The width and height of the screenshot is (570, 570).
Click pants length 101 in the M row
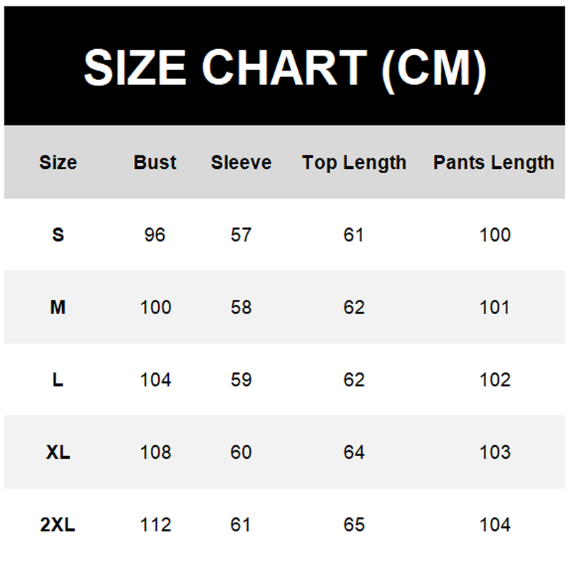[495, 307]
